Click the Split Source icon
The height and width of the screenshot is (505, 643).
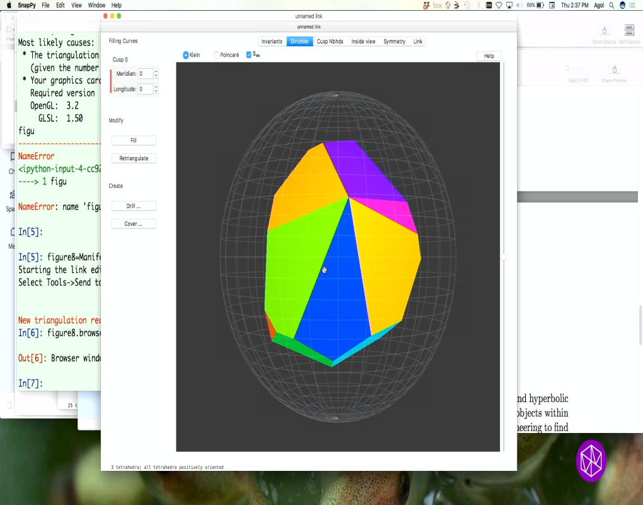pyautogui.click(x=629, y=31)
